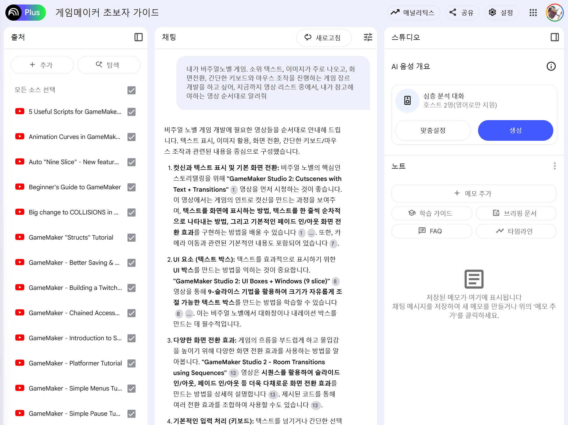Show AI audio overview info icon

[551, 66]
